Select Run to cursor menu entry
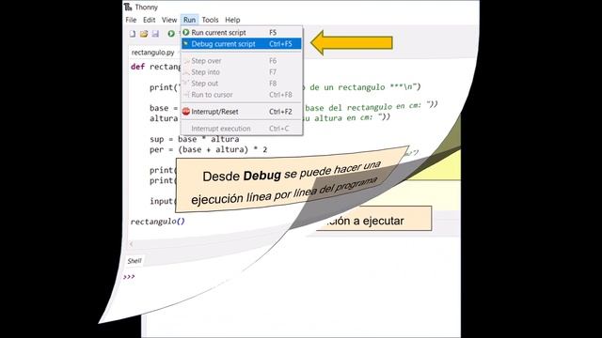The height and width of the screenshot is (338, 602). tap(242, 95)
